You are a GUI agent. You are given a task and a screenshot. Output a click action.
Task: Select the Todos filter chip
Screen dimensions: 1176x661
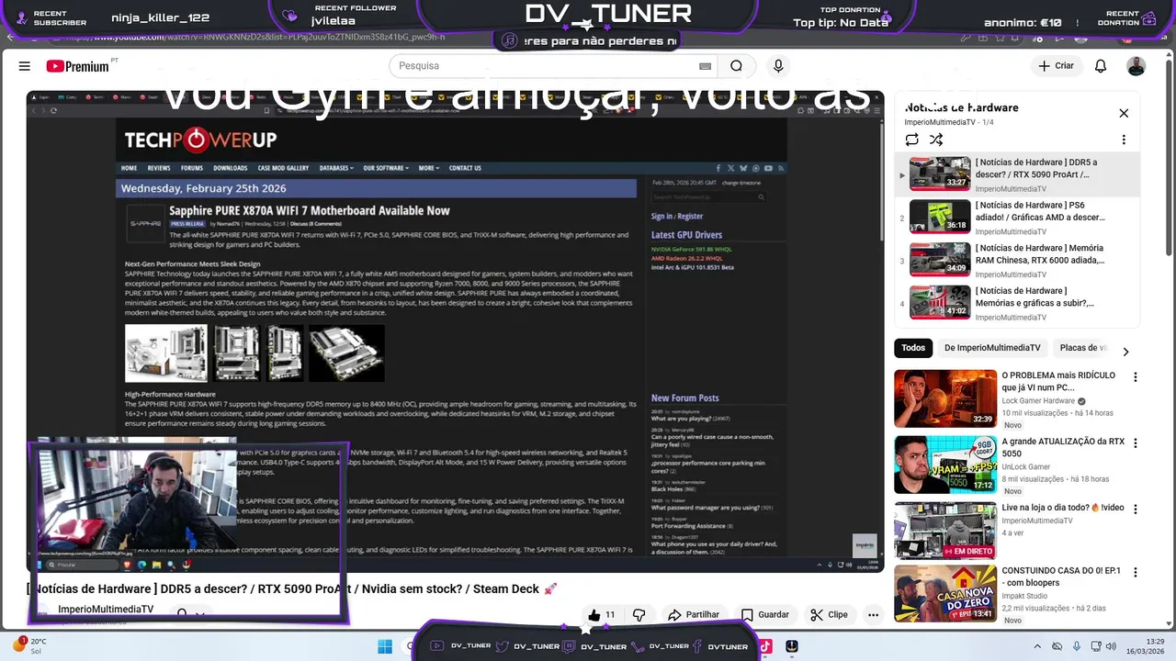pos(913,348)
